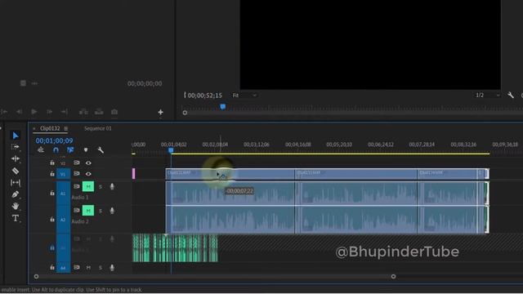Enable voice-over record on Audio 2
This screenshot has width=523, height=294.
click(x=112, y=211)
